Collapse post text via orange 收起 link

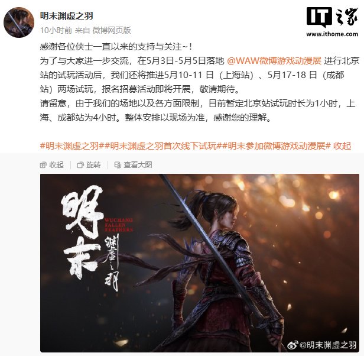(x=342, y=146)
